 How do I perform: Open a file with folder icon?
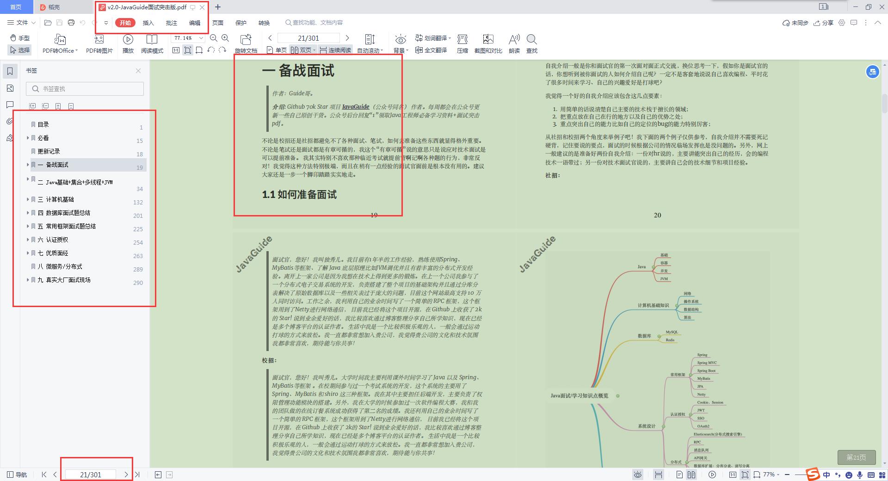pos(48,23)
